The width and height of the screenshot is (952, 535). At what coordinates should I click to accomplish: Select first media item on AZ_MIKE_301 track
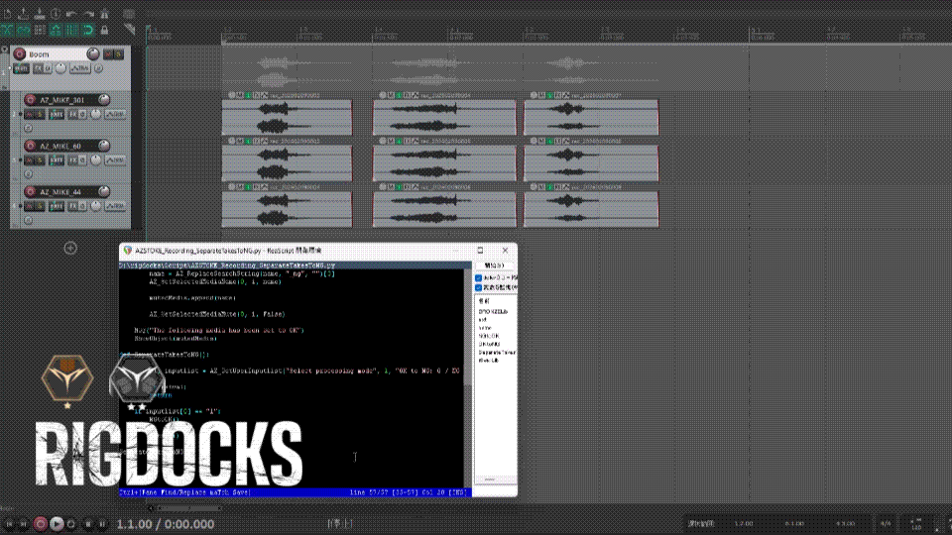tap(288, 117)
